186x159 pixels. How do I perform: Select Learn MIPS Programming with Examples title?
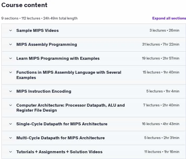click(x=58, y=58)
